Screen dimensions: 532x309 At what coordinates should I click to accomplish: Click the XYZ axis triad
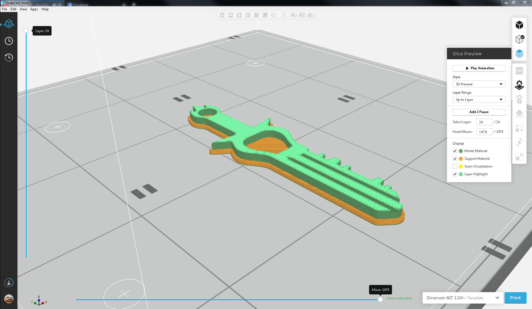pos(39,301)
